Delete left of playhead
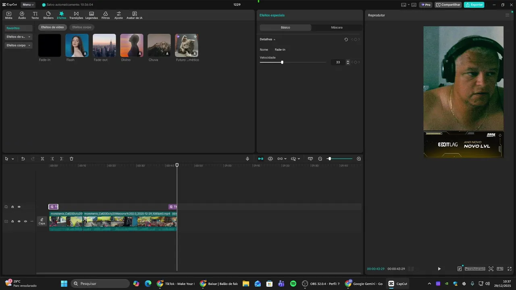 click(52, 159)
